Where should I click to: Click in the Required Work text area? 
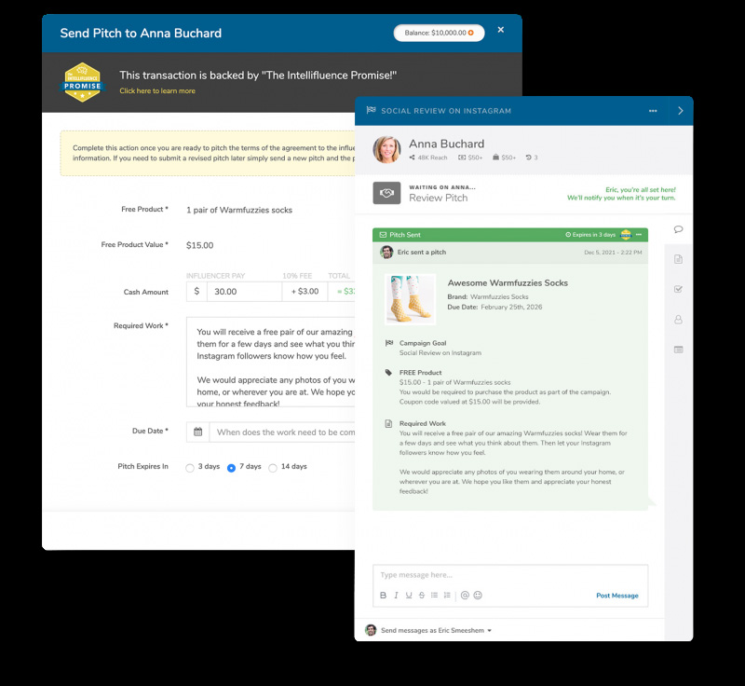(x=271, y=362)
